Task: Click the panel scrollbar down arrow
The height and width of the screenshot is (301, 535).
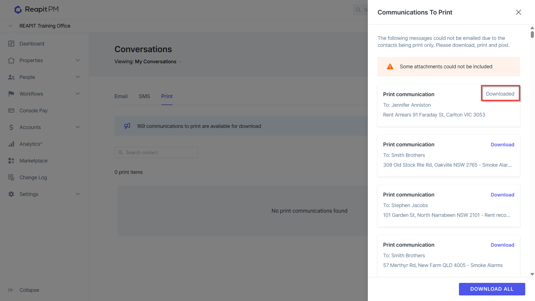Action: (x=532, y=274)
